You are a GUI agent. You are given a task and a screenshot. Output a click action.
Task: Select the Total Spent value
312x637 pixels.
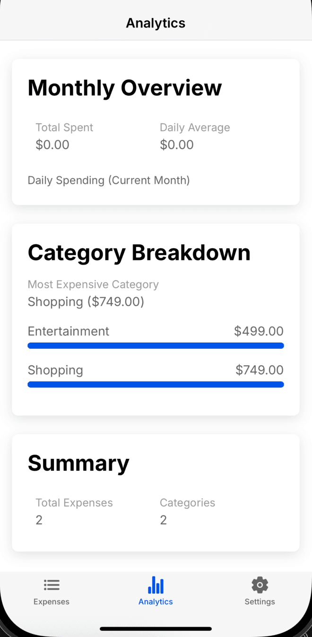point(52,145)
